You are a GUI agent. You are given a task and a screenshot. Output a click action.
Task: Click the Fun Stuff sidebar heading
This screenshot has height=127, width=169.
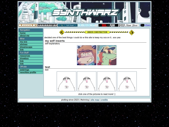(x=31, y=53)
